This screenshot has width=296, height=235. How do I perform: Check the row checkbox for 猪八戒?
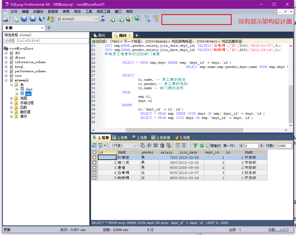coord(94,163)
